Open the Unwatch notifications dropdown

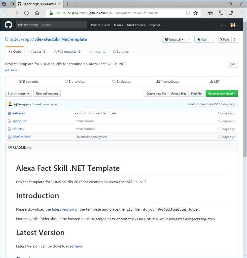(x=174, y=40)
